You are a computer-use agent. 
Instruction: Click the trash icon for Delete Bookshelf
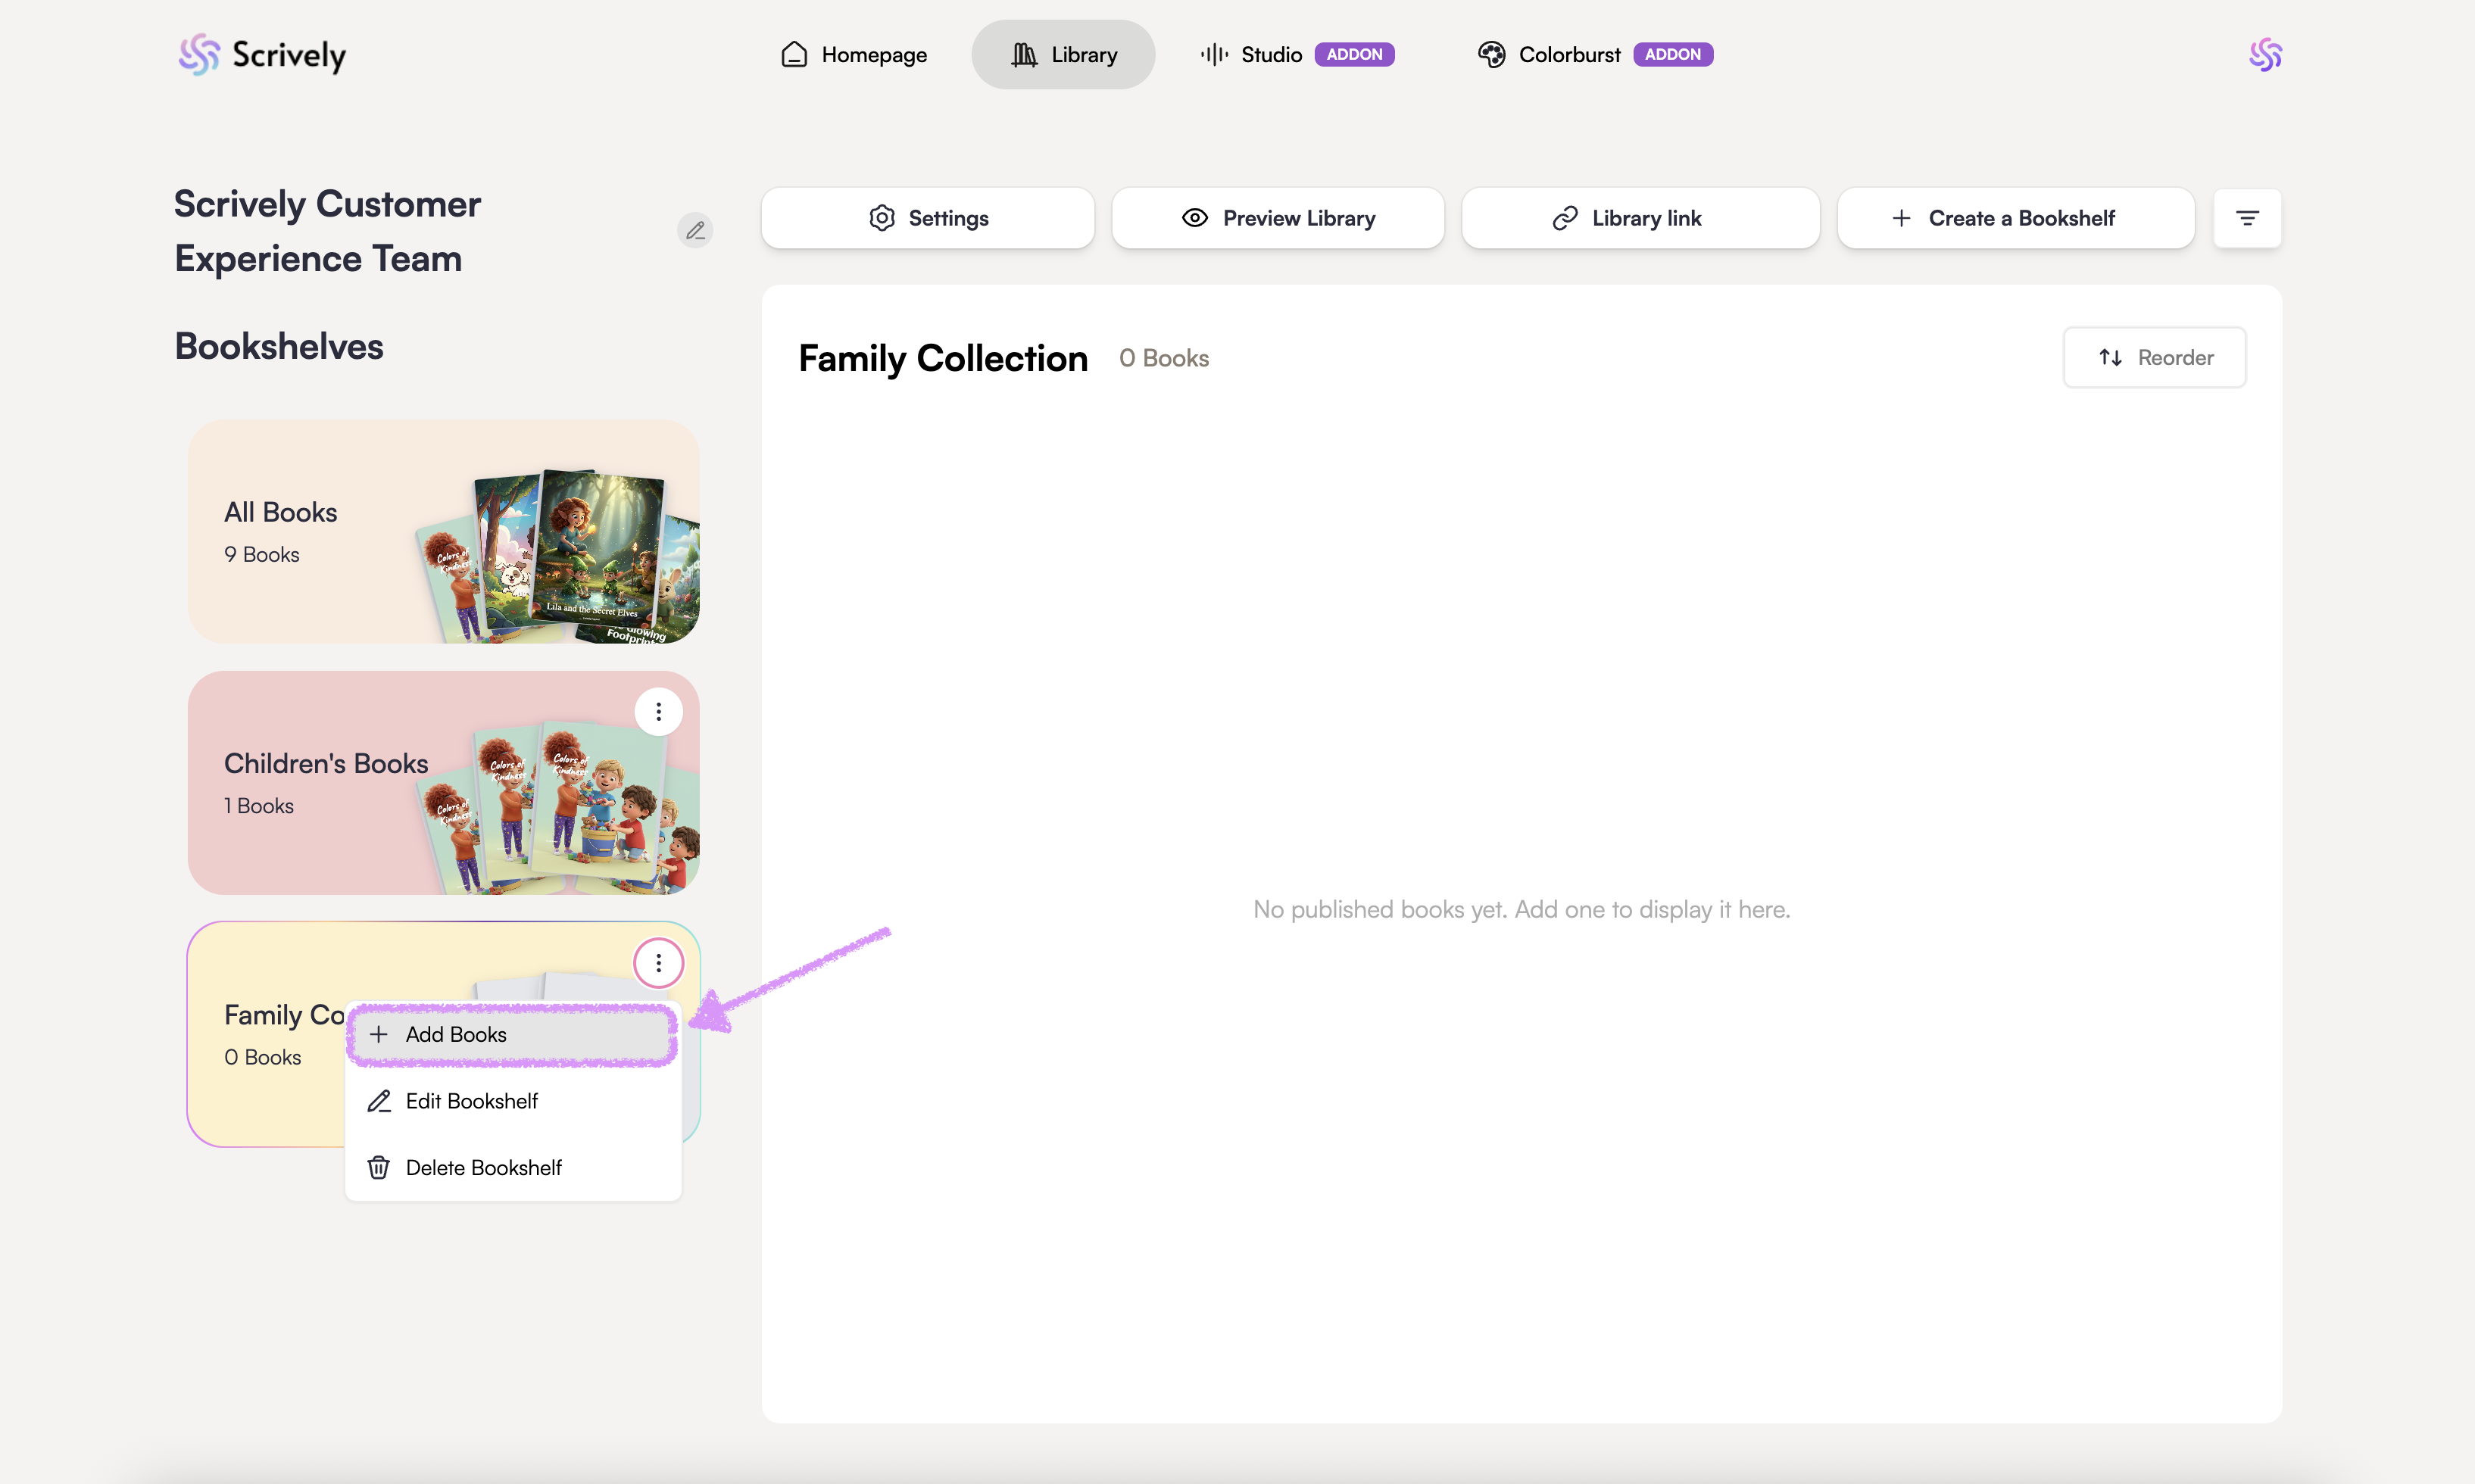379,1167
